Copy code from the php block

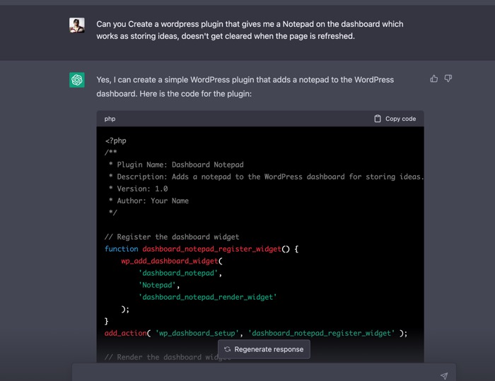pos(395,119)
